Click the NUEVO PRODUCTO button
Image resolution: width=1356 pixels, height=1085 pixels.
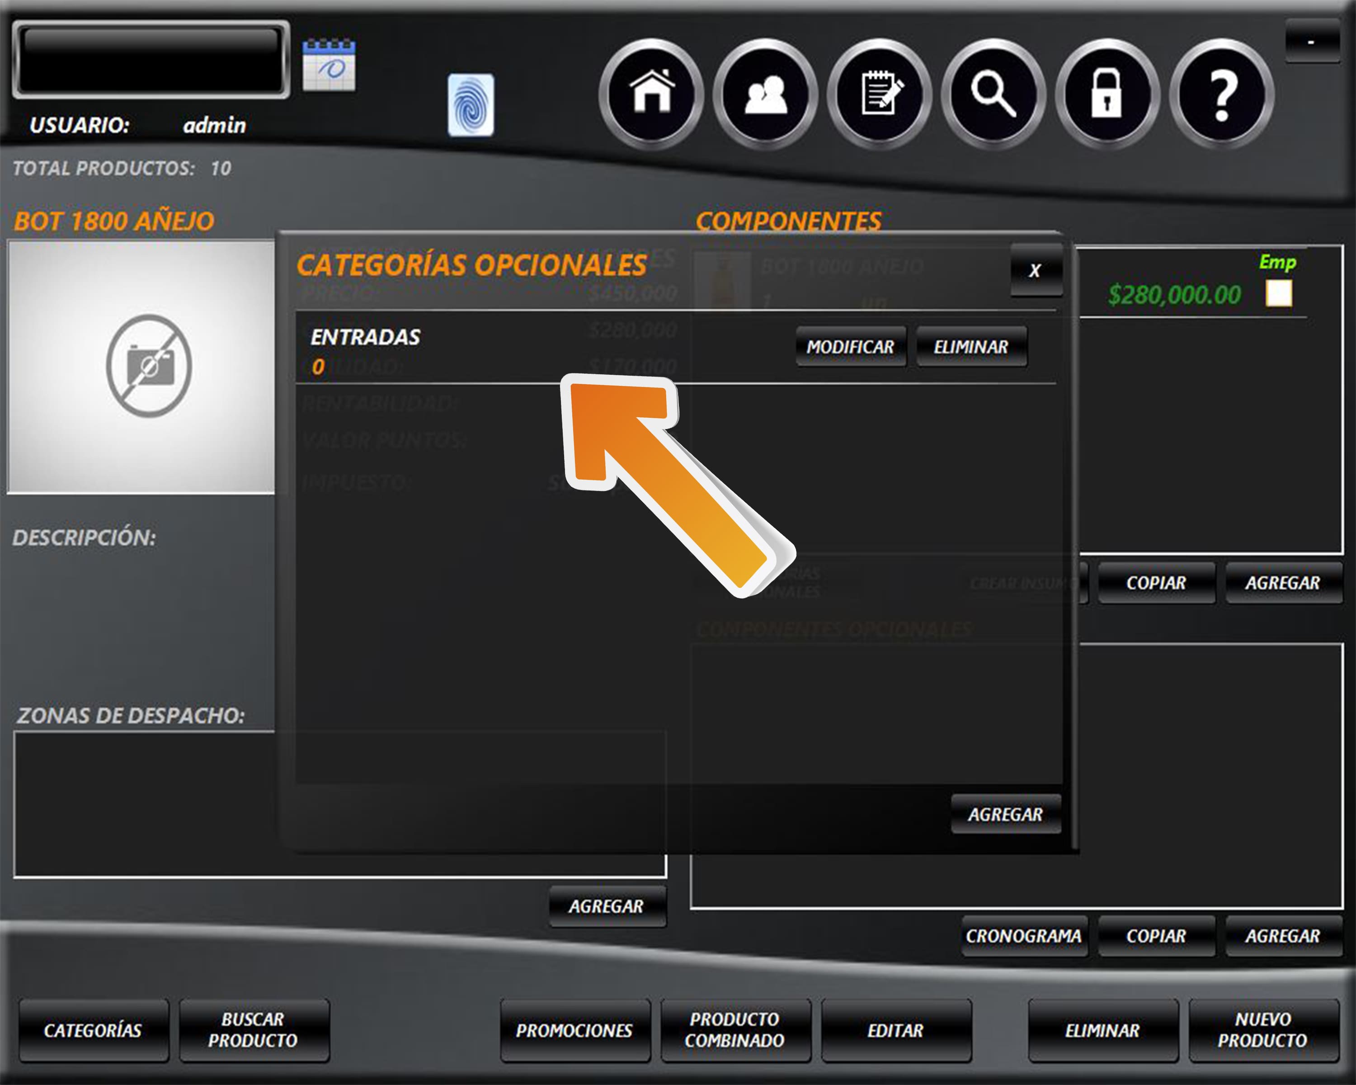[1263, 1030]
